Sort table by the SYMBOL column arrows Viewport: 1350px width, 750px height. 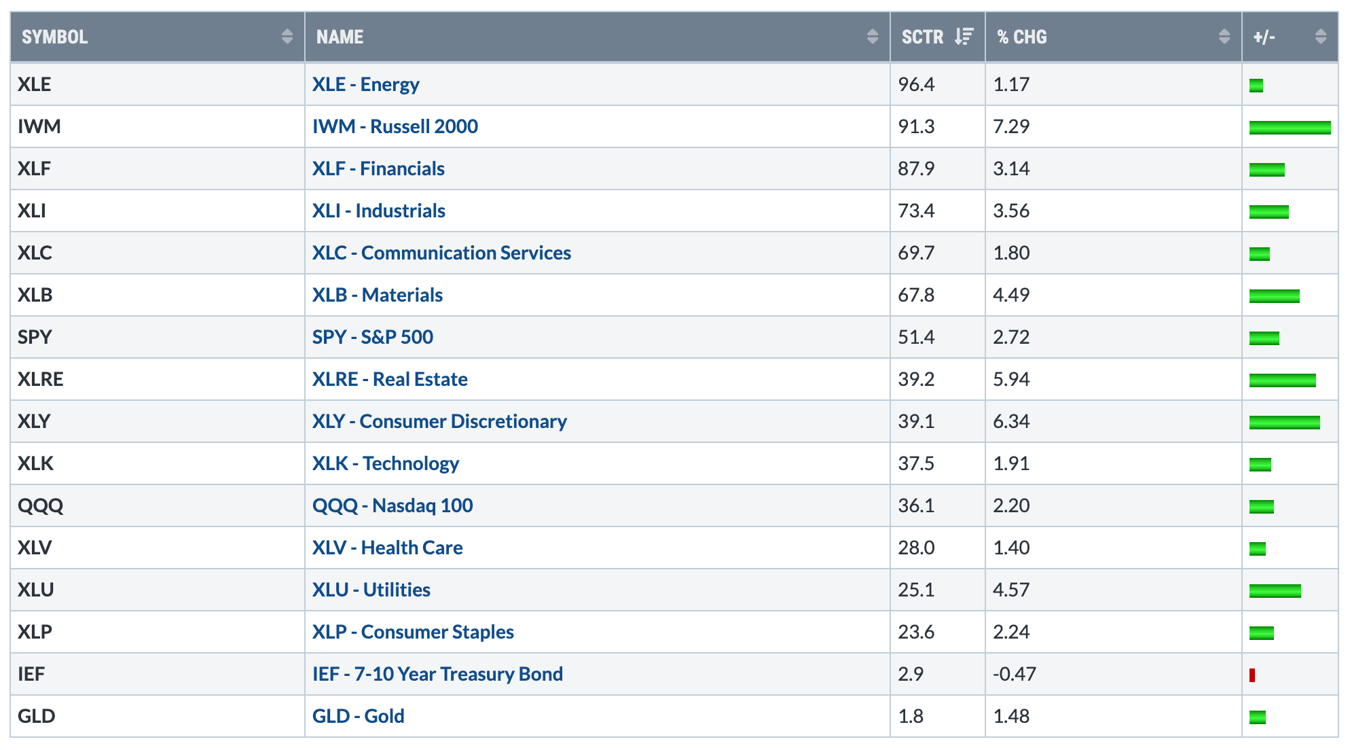coord(287,37)
